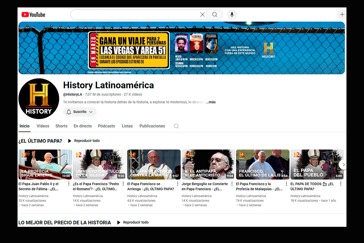Play all of the ¿EL ÚLTIMO PAPA? section
This screenshot has height=243, width=364.
pos(84,141)
